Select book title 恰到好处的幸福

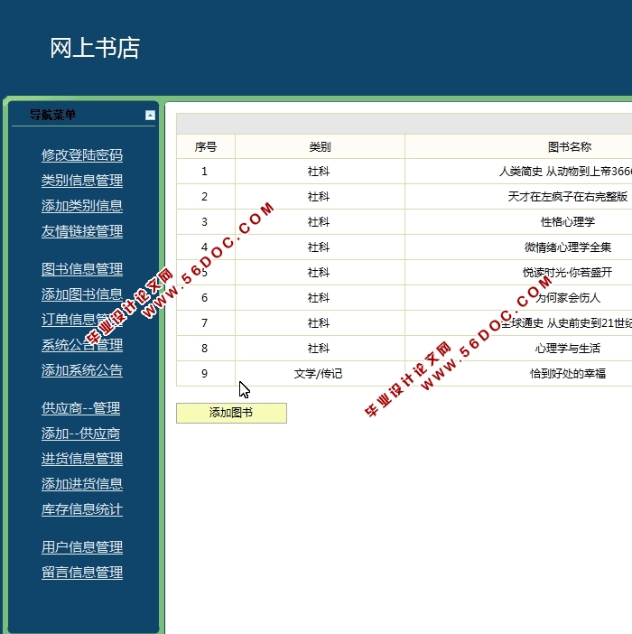pyautogui.click(x=568, y=374)
